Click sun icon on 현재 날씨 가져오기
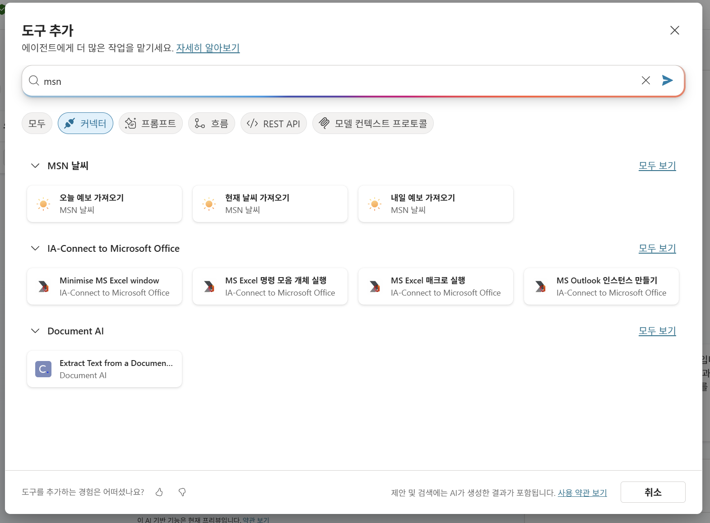Screen dimensions: 710x523 click(209, 204)
